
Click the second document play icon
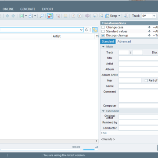[79, 16]
